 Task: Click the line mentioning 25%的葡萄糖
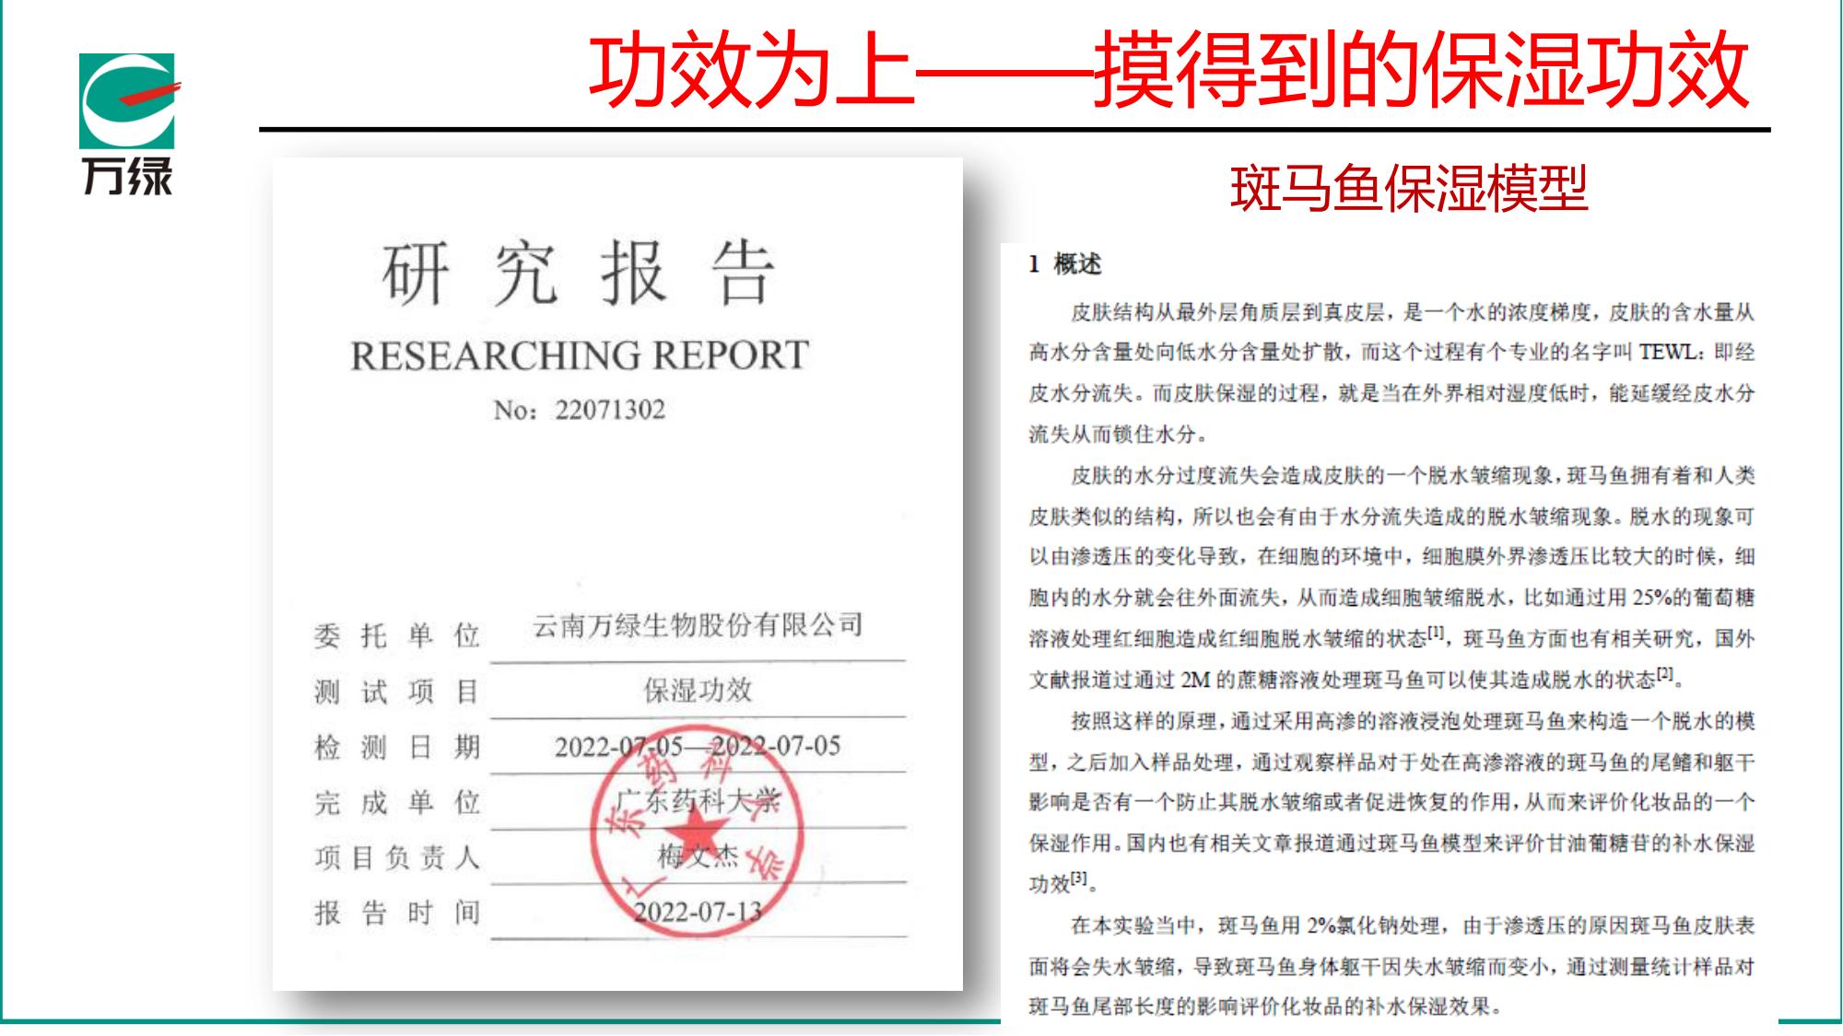pos(1391,598)
